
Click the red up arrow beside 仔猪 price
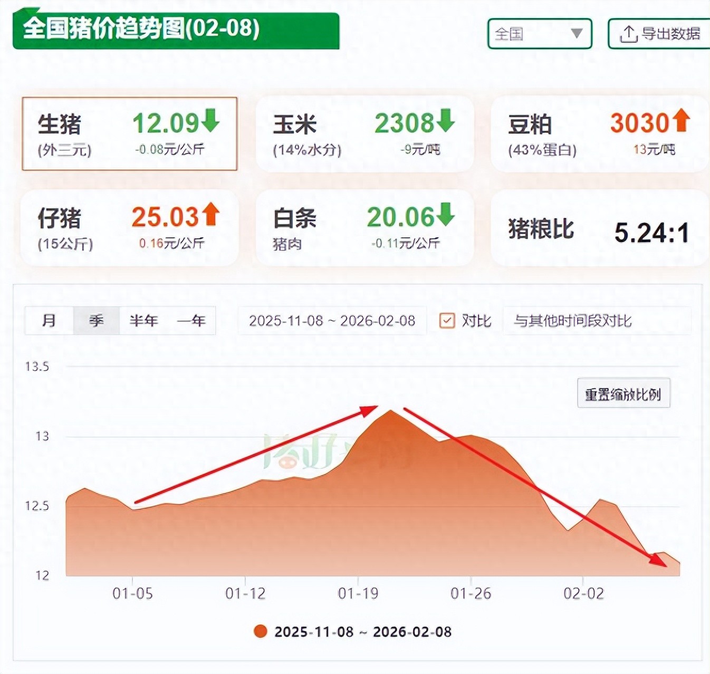click(x=210, y=214)
